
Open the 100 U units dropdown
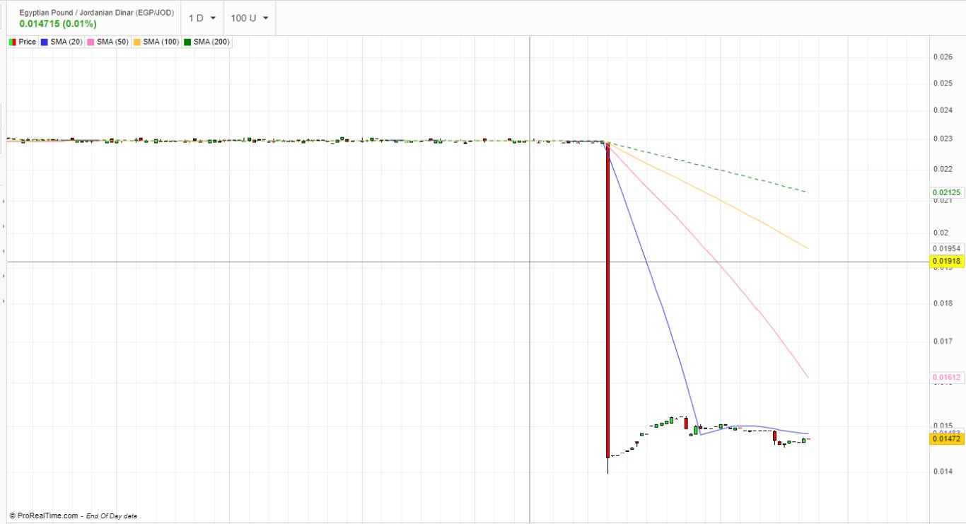(250, 18)
